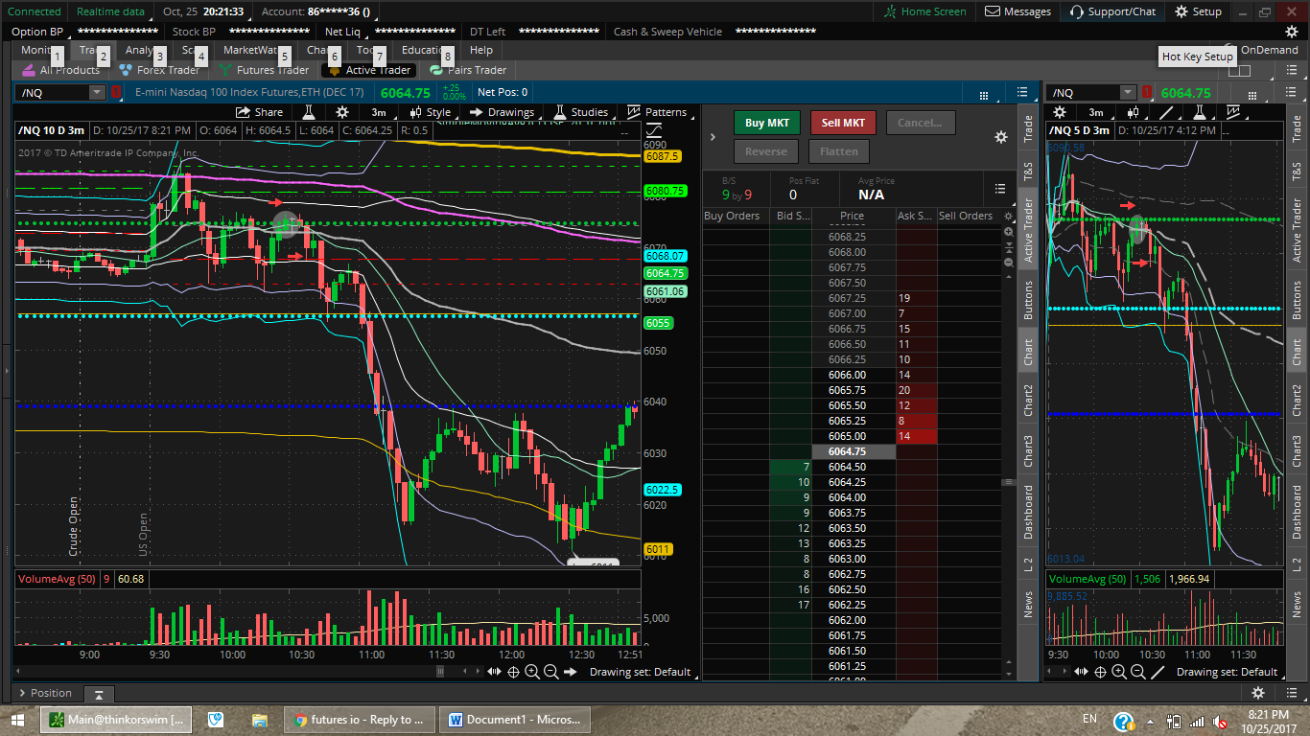Open the Help tab
This screenshot has height=736, width=1310.
(x=481, y=50)
